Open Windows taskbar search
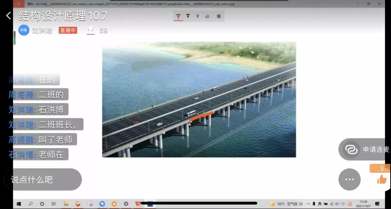391x209 pixels. tap(30, 204)
